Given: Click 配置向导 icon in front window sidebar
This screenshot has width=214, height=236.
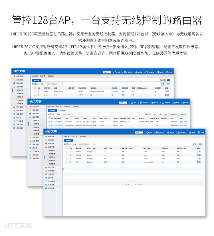Looking at the screenshot, I should [x=46, y=136].
